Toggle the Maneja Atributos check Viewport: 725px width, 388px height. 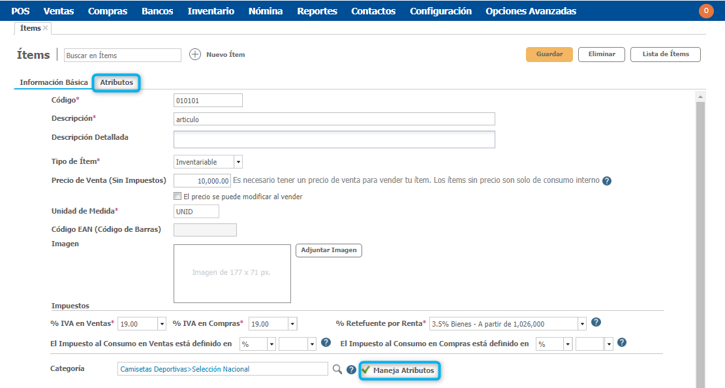366,370
